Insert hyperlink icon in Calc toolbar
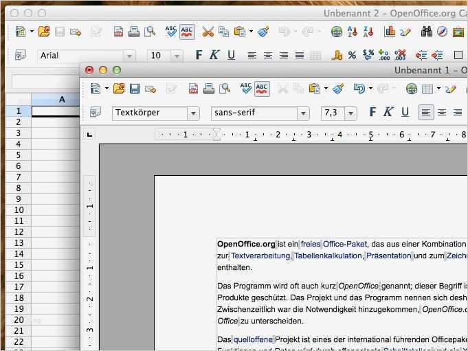Screen dimensions: 468x351 [x=336, y=32]
